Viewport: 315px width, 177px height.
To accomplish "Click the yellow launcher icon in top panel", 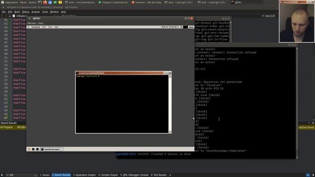I will tap(60, 2).
